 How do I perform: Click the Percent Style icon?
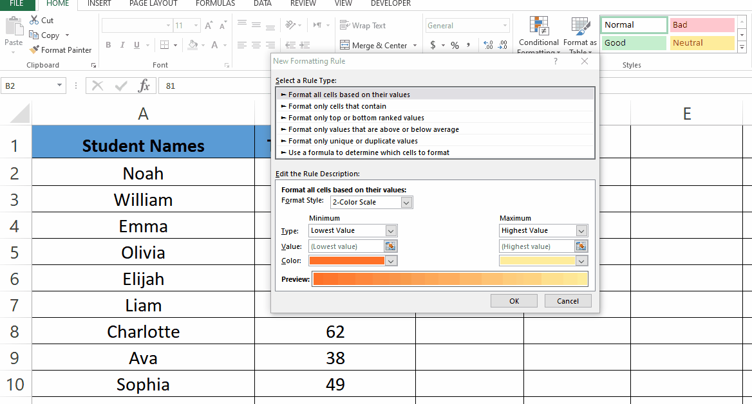click(454, 45)
